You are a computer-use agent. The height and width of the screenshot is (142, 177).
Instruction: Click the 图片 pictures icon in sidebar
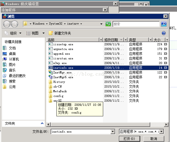(x=5, y=65)
